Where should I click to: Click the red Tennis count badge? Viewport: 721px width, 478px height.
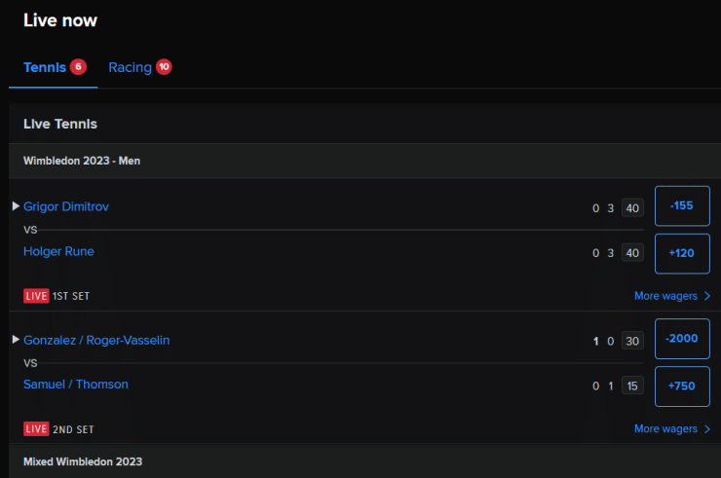point(78,67)
